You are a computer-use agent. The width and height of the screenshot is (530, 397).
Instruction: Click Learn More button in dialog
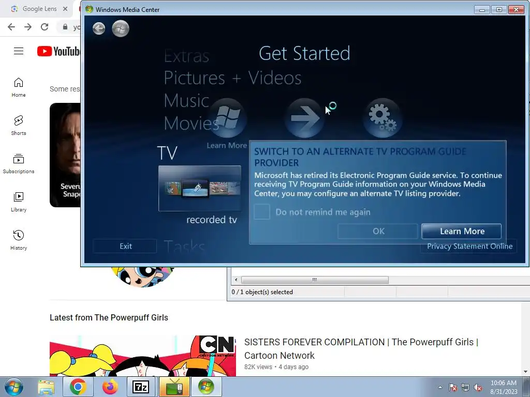tap(462, 231)
